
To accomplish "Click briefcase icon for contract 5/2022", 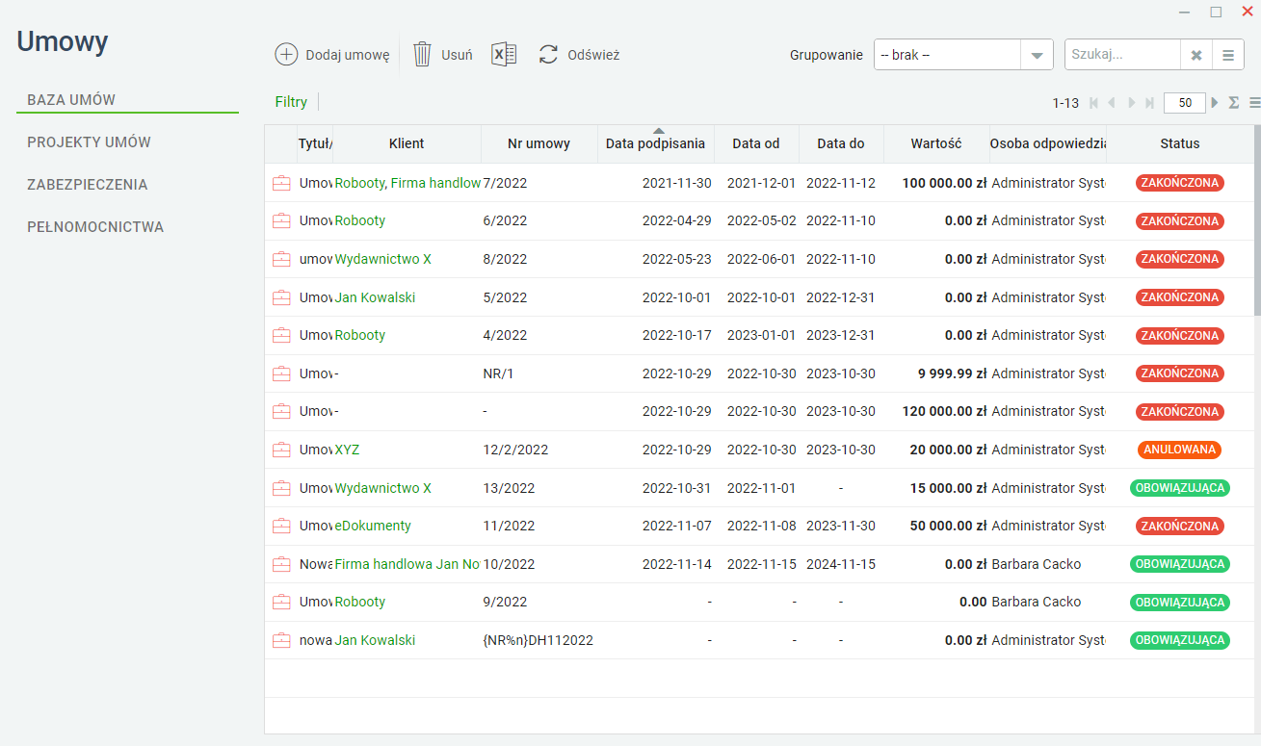I will click(281, 297).
